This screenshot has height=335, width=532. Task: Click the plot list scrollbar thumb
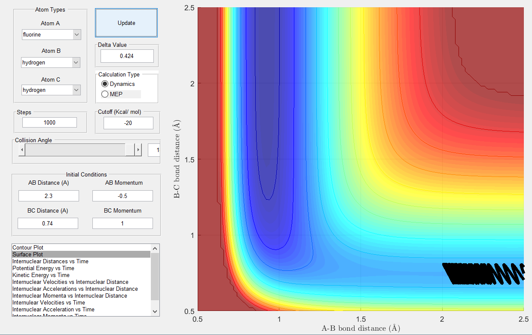coord(155,276)
